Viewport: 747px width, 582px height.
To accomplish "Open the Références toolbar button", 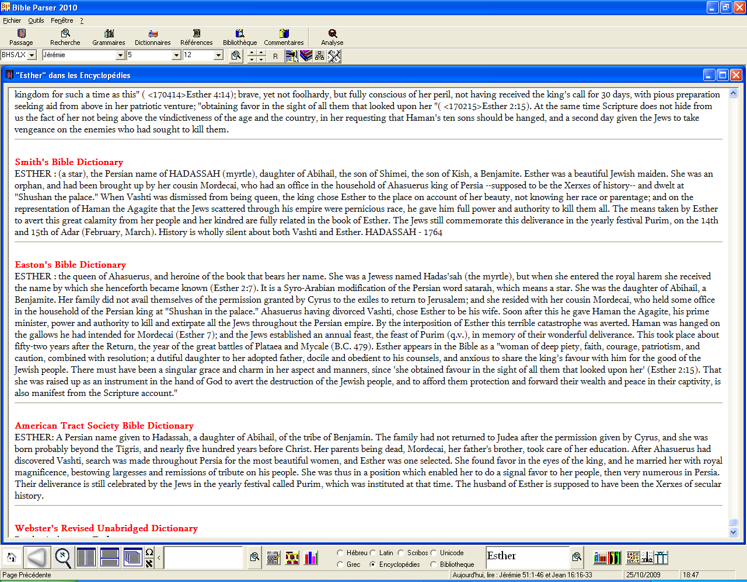I will point(197,37).
